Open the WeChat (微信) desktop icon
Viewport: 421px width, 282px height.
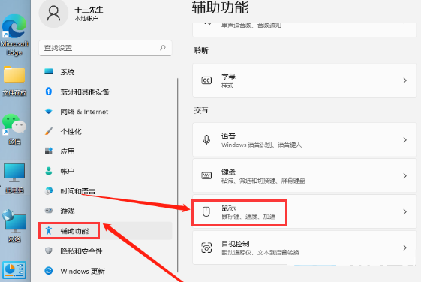point(14,124)
